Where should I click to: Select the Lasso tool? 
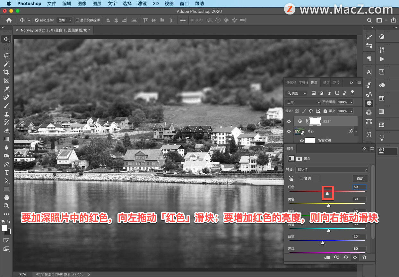[x=6, y=56]
